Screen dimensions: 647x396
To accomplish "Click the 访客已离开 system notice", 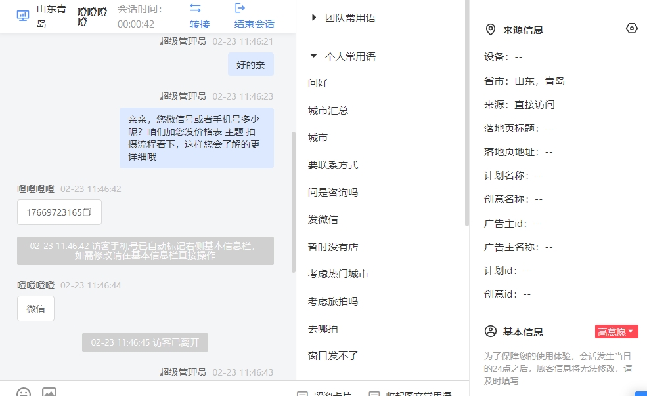I will pos(145,342).
